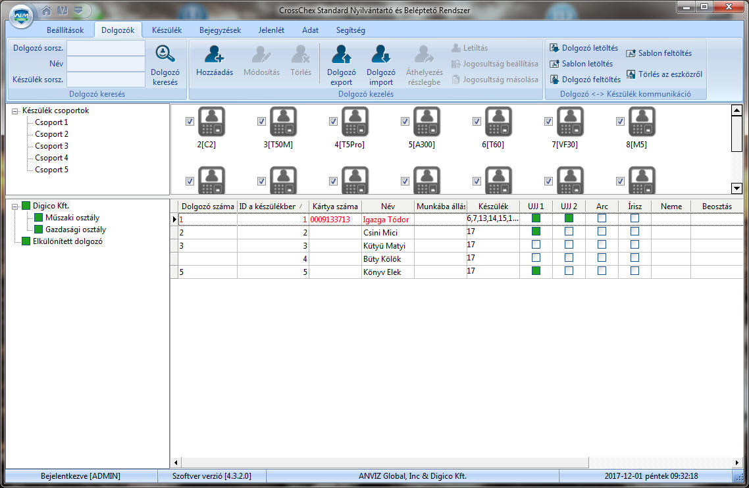Image resolution: width=749 pixels, height=488 pixels.
Task: Collapse the Digico Kft. tree node
Action: pyautogui.click(x=15, y=206)
